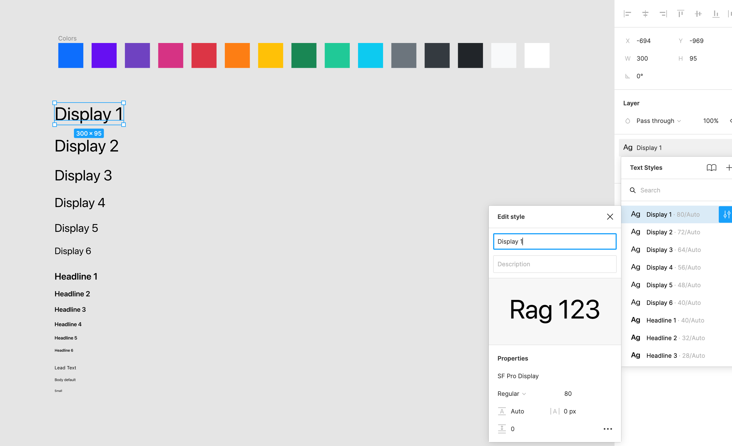Create a new text style with the plus icon
This screenshot has height=446, width=732.
pos(729,168)
